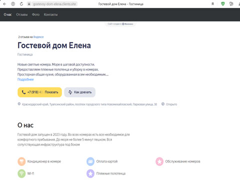
Task: Click the Пляжные полотенца label
Action: [111, 173]
